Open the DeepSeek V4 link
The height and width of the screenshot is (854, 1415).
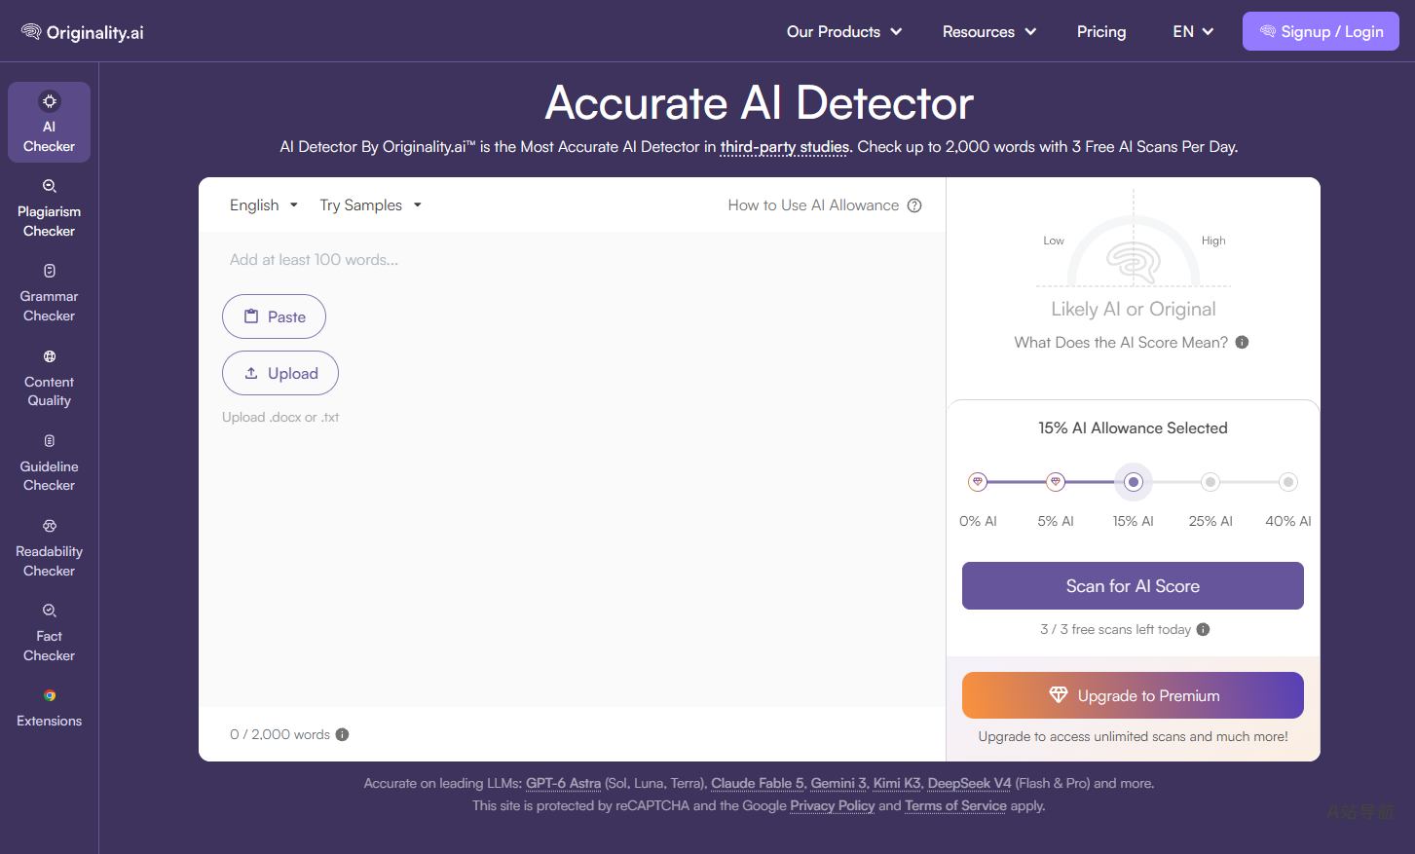pyautogui.click(x=970, y=783)
